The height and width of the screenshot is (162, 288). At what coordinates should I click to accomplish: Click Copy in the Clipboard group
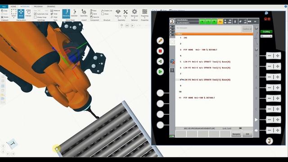coord(4,11)
